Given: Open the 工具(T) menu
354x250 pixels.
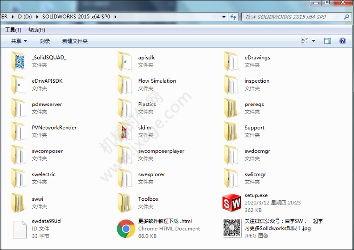Looking at the screenshot, I should click(x=13, y=30).
